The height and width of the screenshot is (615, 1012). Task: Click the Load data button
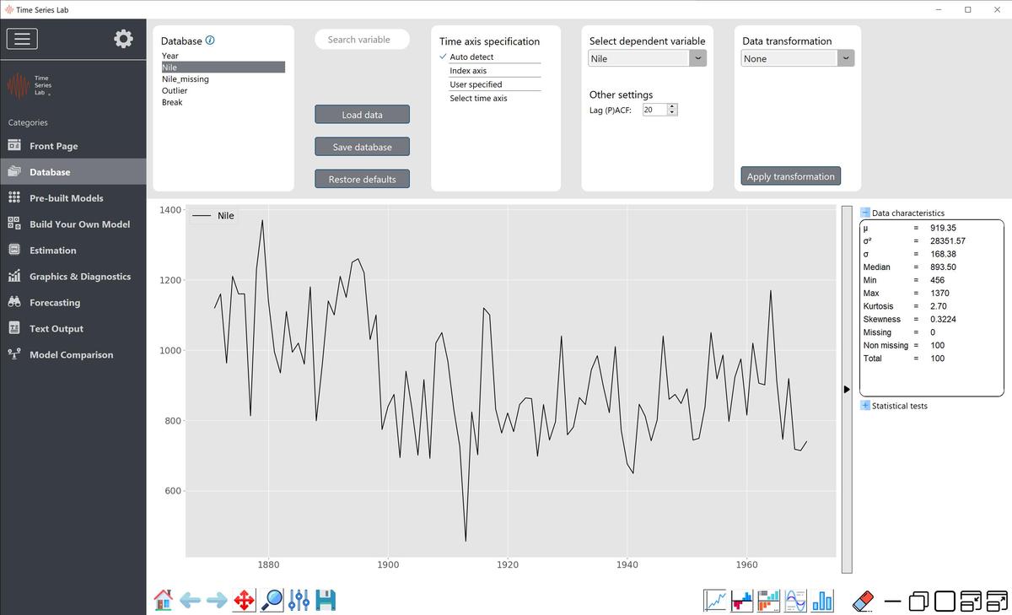(x=362, y=115)
